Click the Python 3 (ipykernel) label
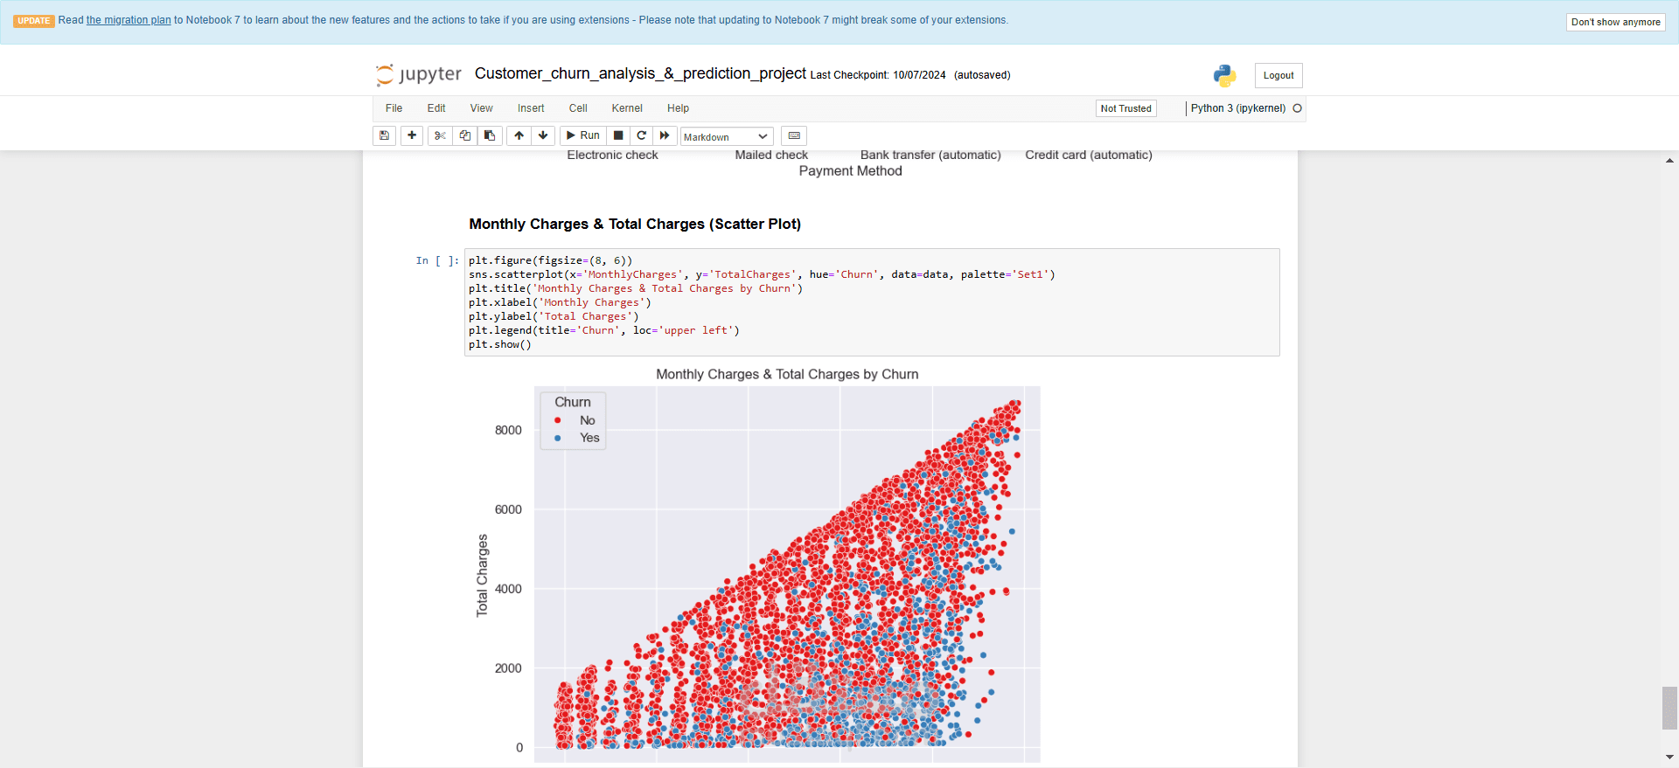The width and height of the screenshot is (1679, 768). coord(1238,108)
